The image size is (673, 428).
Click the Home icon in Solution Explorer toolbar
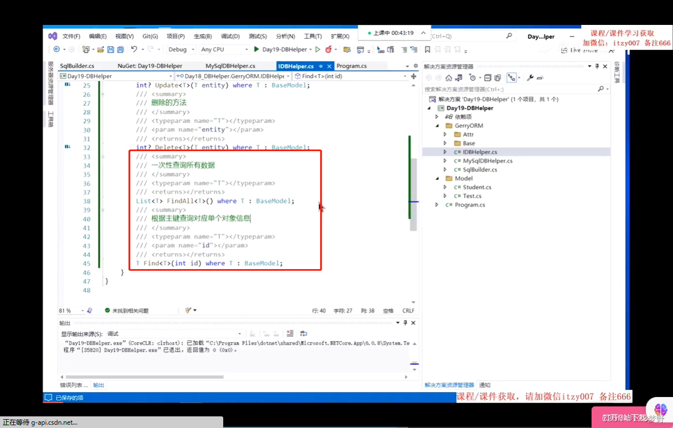coord(449,78)
